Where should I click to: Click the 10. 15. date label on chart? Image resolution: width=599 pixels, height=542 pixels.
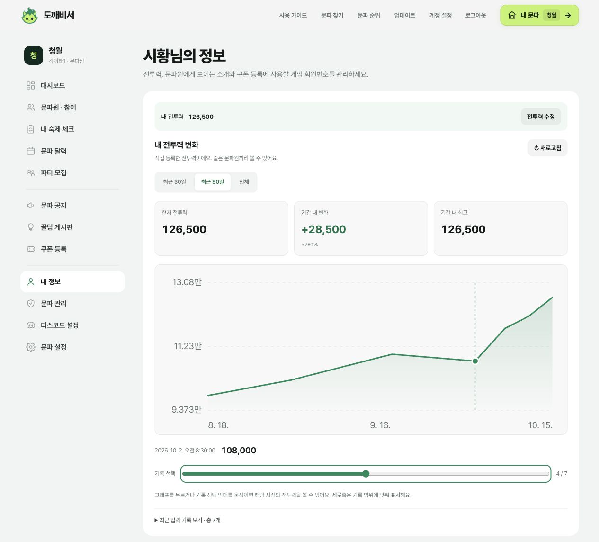click(x=540, y=425)
